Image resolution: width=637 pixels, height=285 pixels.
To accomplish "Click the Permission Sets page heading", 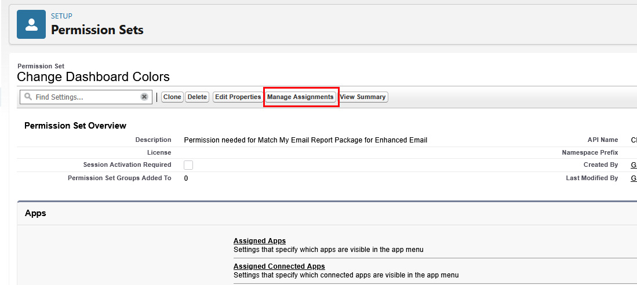I will tap(97, 30).
